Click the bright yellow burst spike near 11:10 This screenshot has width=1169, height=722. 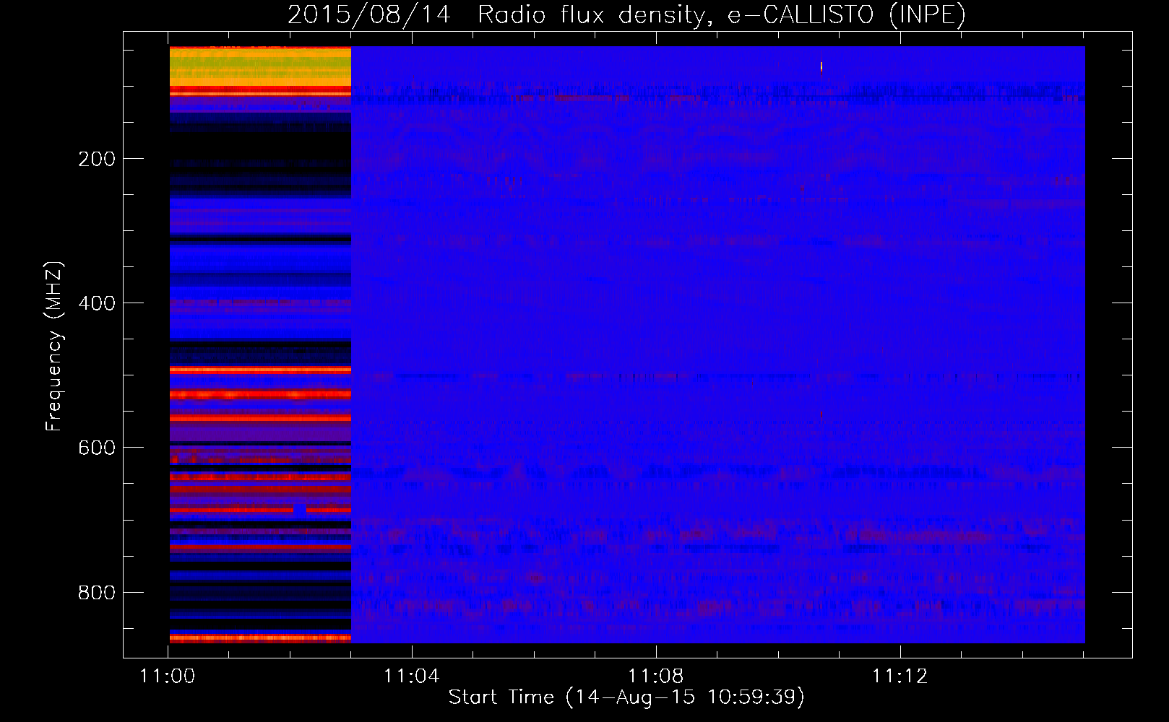click(x=821, y=67)
